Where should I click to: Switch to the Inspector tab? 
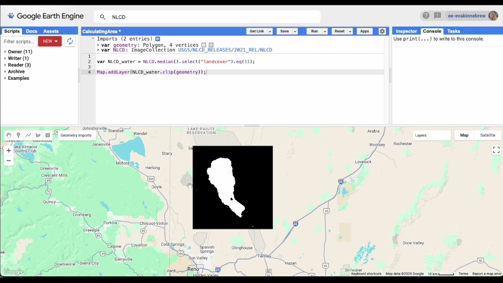(406, 31)
